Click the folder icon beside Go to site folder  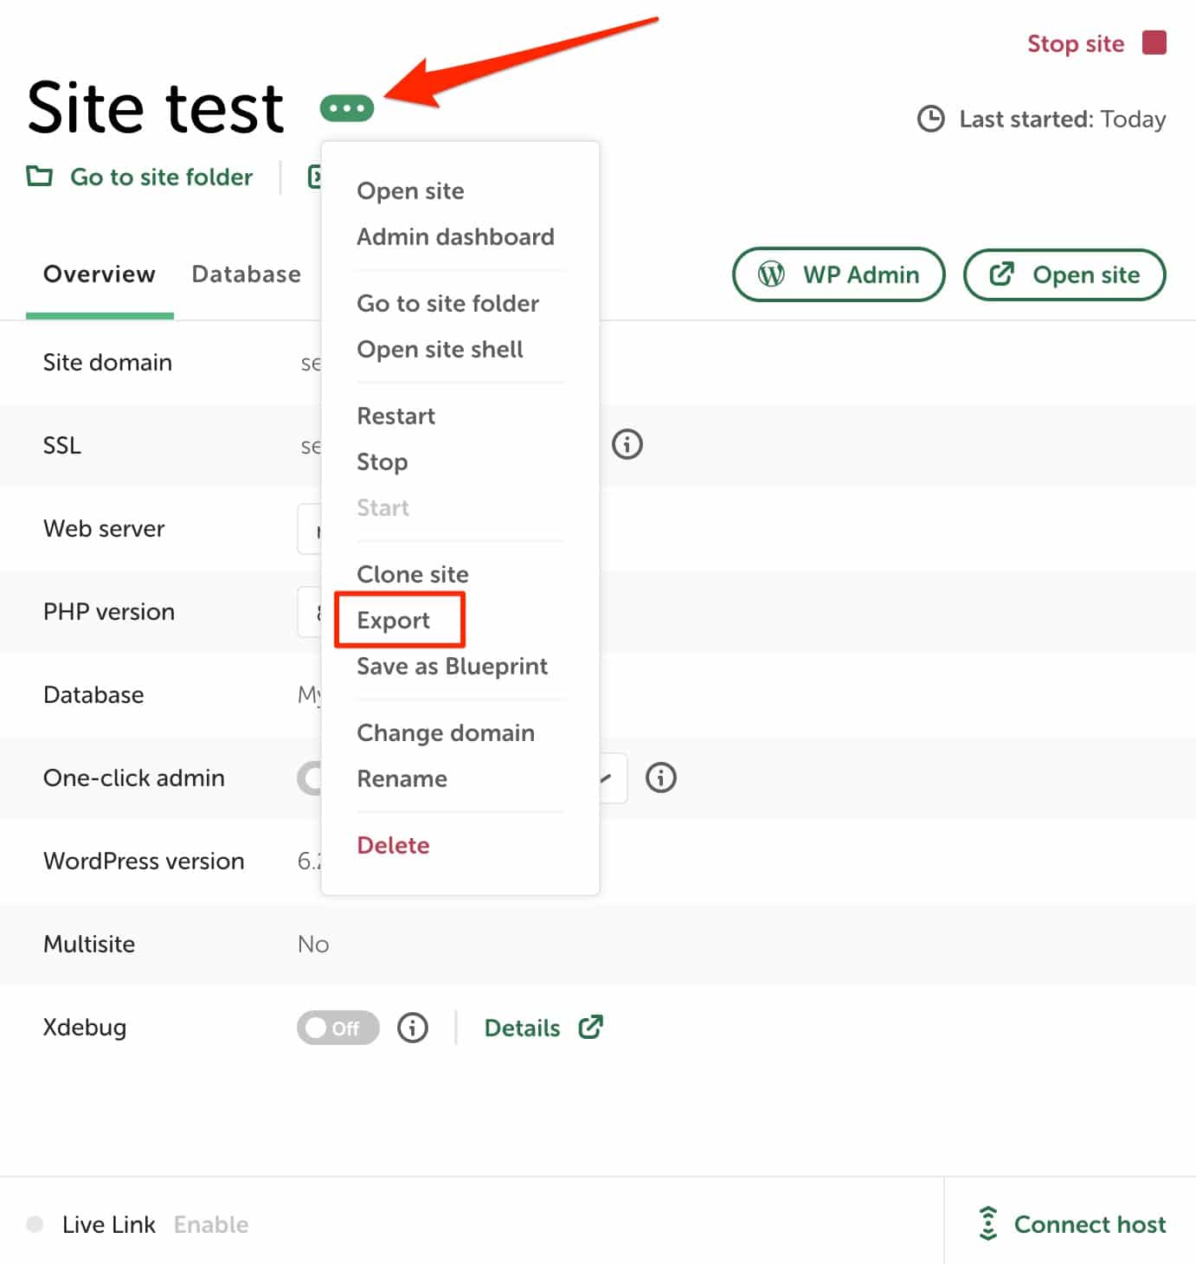coord(39,177)
